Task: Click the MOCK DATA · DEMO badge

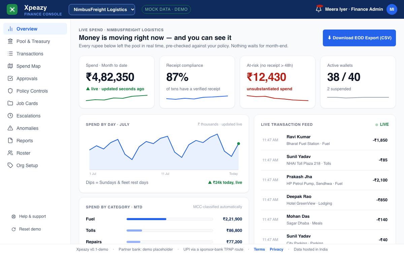Action: [166, 9]
